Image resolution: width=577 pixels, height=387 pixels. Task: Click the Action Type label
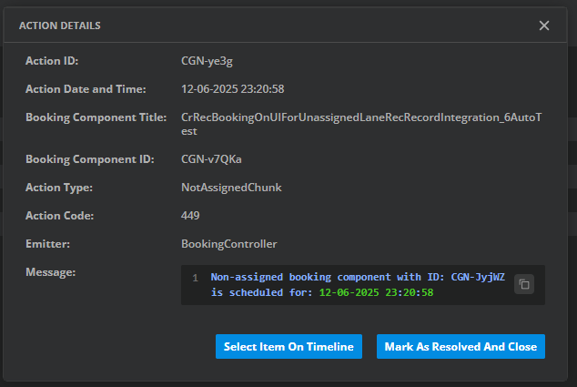[x=59, y=188]
